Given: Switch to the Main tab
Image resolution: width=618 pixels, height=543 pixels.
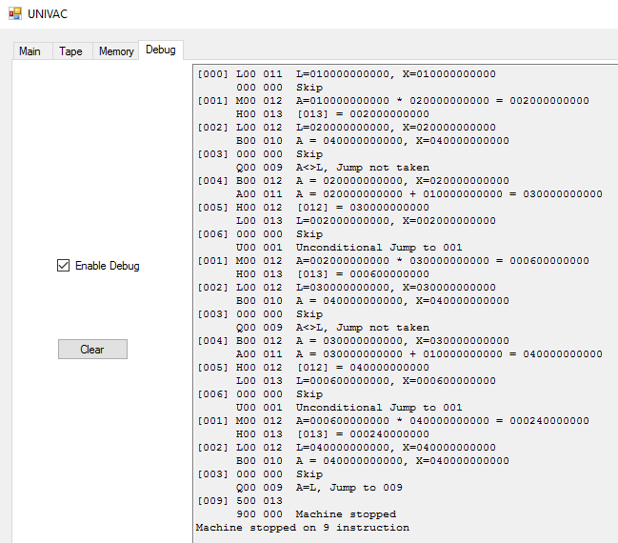Looking at the screenshot, I should click(x=30, y=51).
